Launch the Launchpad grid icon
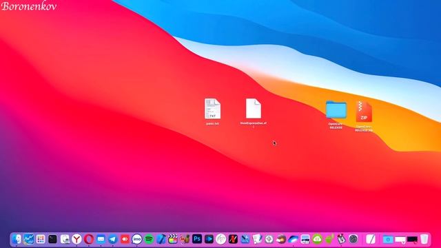The image size is (441, 248). [41, 239]
